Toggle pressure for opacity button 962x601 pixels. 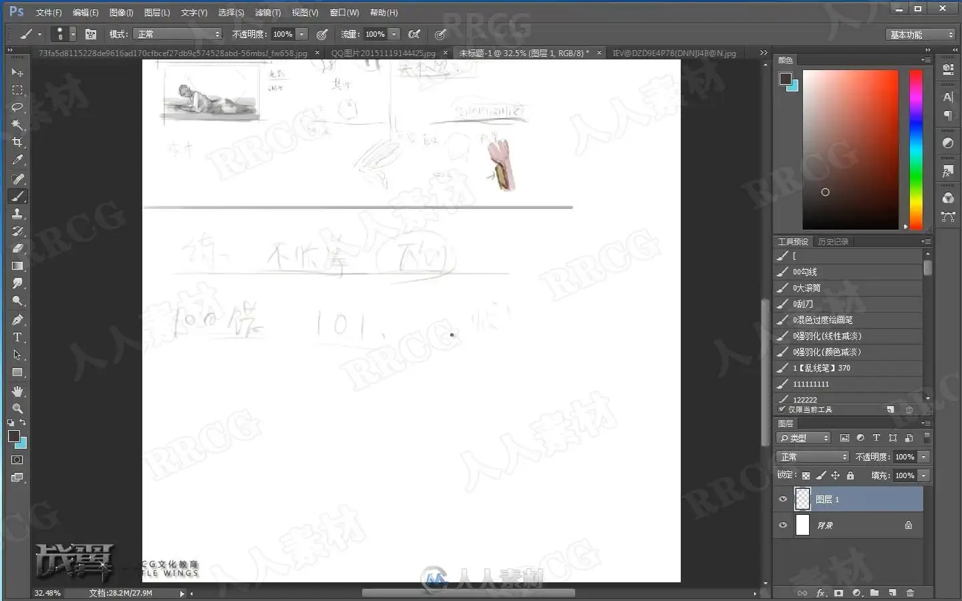coord(322,34)
